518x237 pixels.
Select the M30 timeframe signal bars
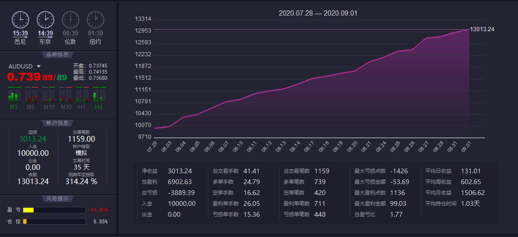[x=66, y=96]
